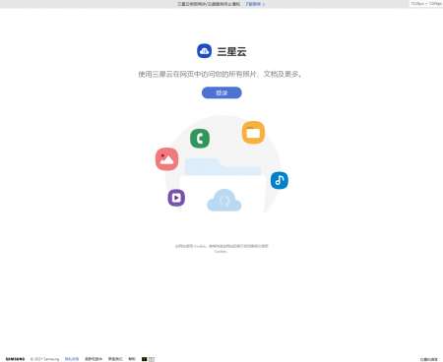Image resolution: width=443 pixels, height=362 pixels.
Task: Click the 三星云 heading text
Action: pos(231,51)
